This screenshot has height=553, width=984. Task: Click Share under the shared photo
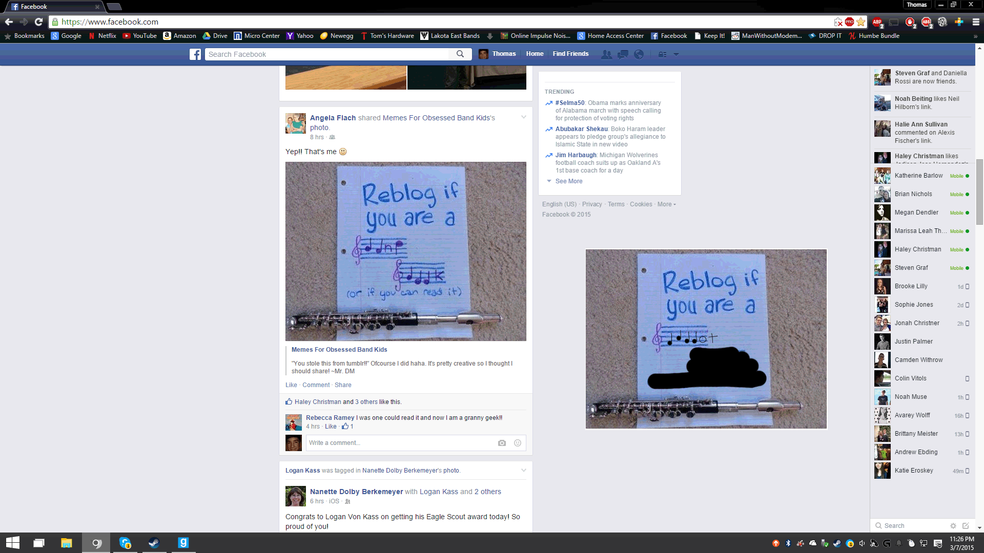pyautogui.click(x=343, y=385)
